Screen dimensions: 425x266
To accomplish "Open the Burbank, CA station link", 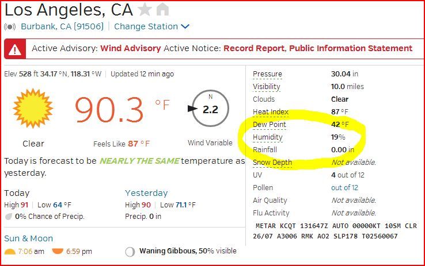I will [64, 26].
